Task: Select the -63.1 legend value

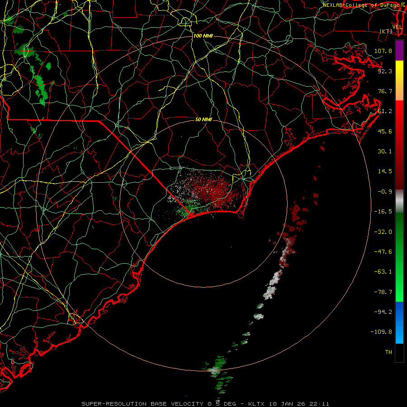Action: tap(383, 272)
